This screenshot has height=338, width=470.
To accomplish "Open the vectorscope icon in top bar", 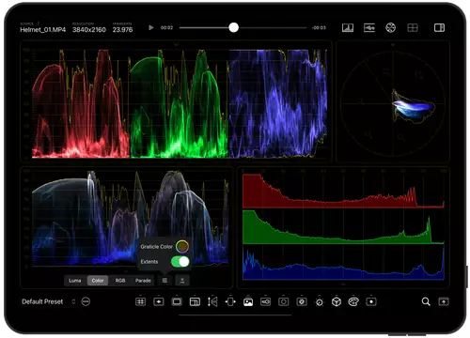I will point(390,28).
